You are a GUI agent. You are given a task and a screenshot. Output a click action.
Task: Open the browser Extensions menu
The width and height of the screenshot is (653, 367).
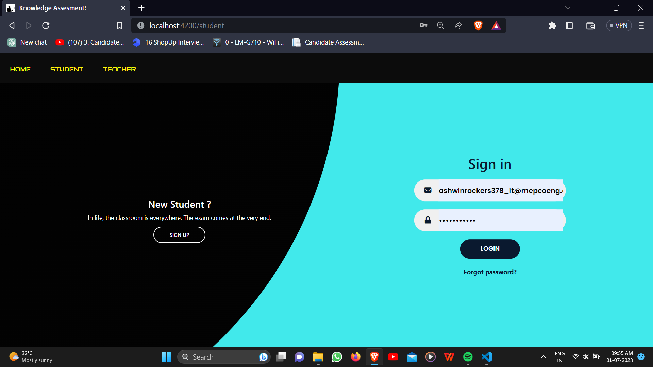(x=552, y=25)
